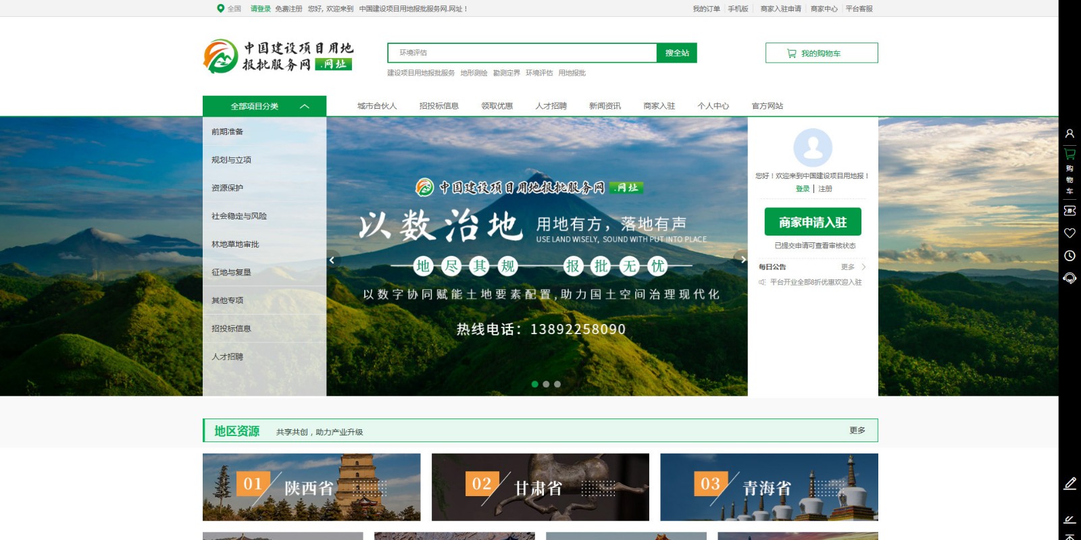Viewport: 1081px width, 540px height.
Task: Open the user profile icon in right sidebar
Action: [1070, 134]
